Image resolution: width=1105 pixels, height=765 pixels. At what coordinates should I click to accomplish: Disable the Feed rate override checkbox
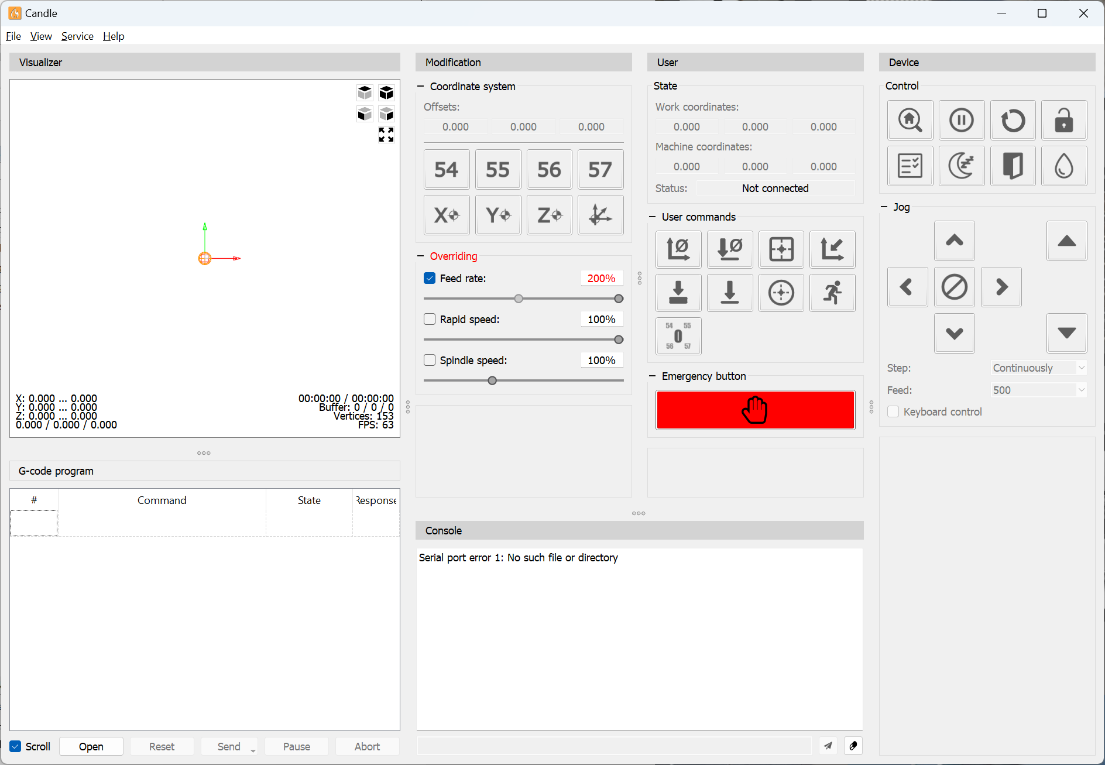tap(430, 279)
